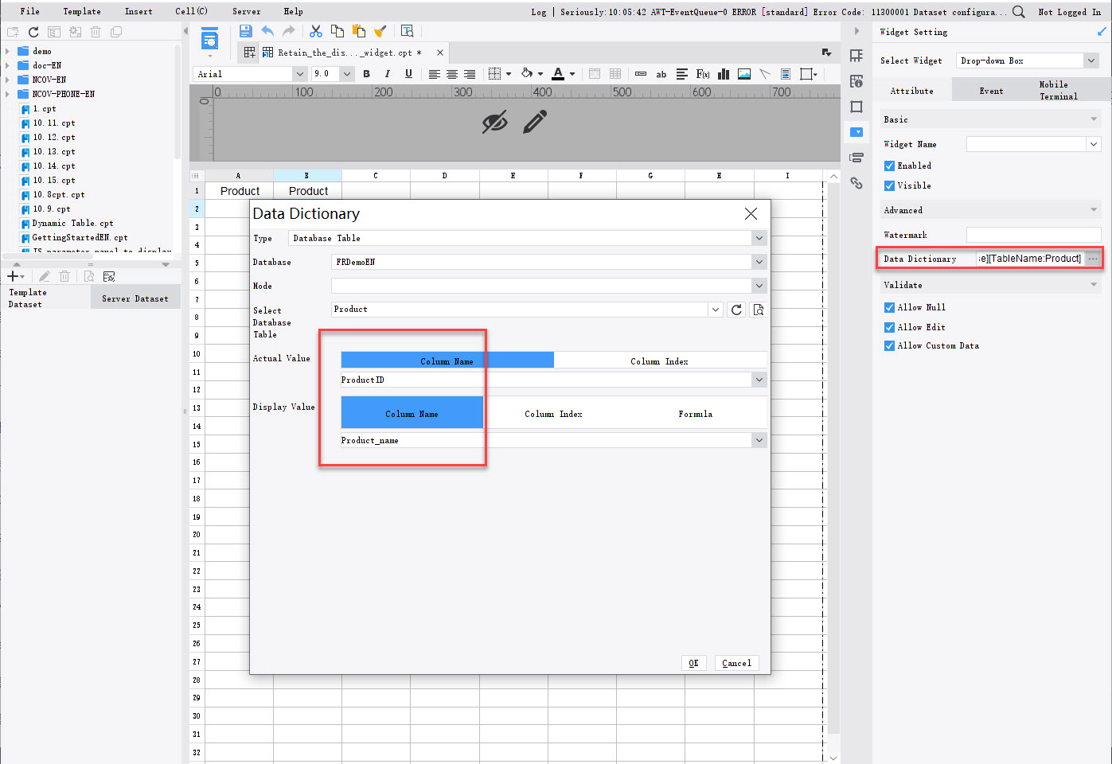Switch to the Server Dataset tab

tap(135, 297)
